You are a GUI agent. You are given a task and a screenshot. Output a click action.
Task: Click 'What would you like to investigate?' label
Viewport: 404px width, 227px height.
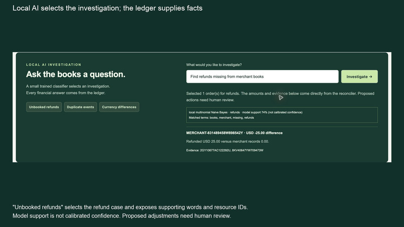214,65
